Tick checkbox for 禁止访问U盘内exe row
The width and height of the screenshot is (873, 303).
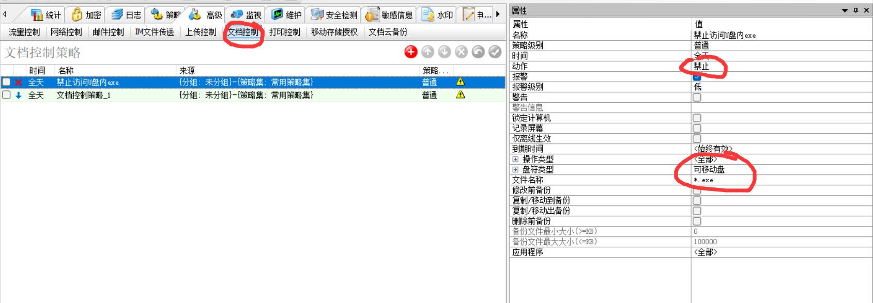(6, 82)
